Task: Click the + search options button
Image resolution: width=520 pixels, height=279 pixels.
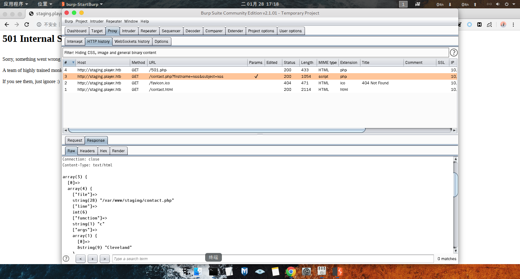Action: pos(93,259)
